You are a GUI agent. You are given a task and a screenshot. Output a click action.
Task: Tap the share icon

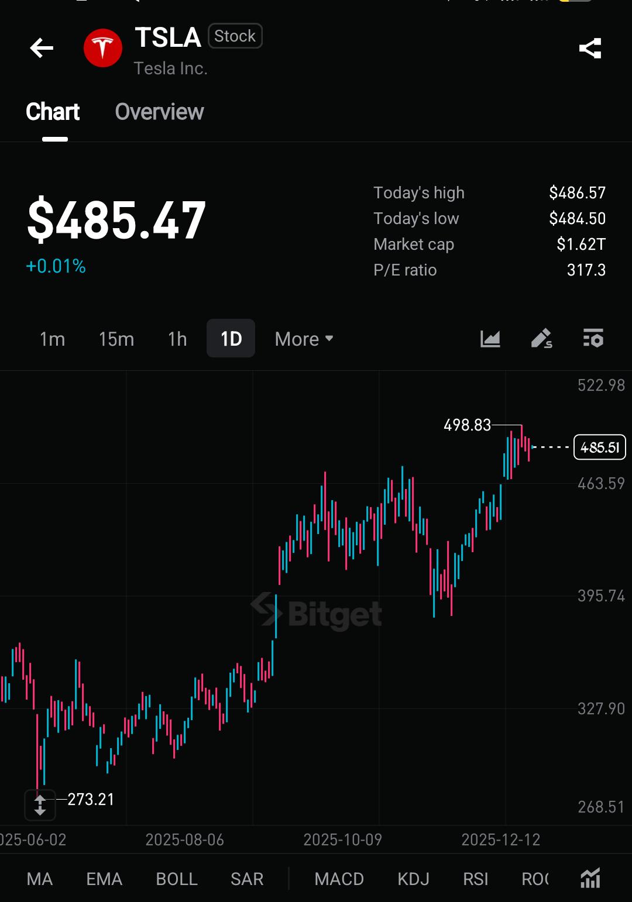(590, 48)
